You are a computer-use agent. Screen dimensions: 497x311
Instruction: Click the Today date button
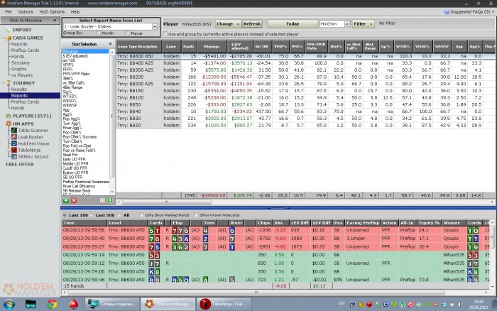coord(293,23)
